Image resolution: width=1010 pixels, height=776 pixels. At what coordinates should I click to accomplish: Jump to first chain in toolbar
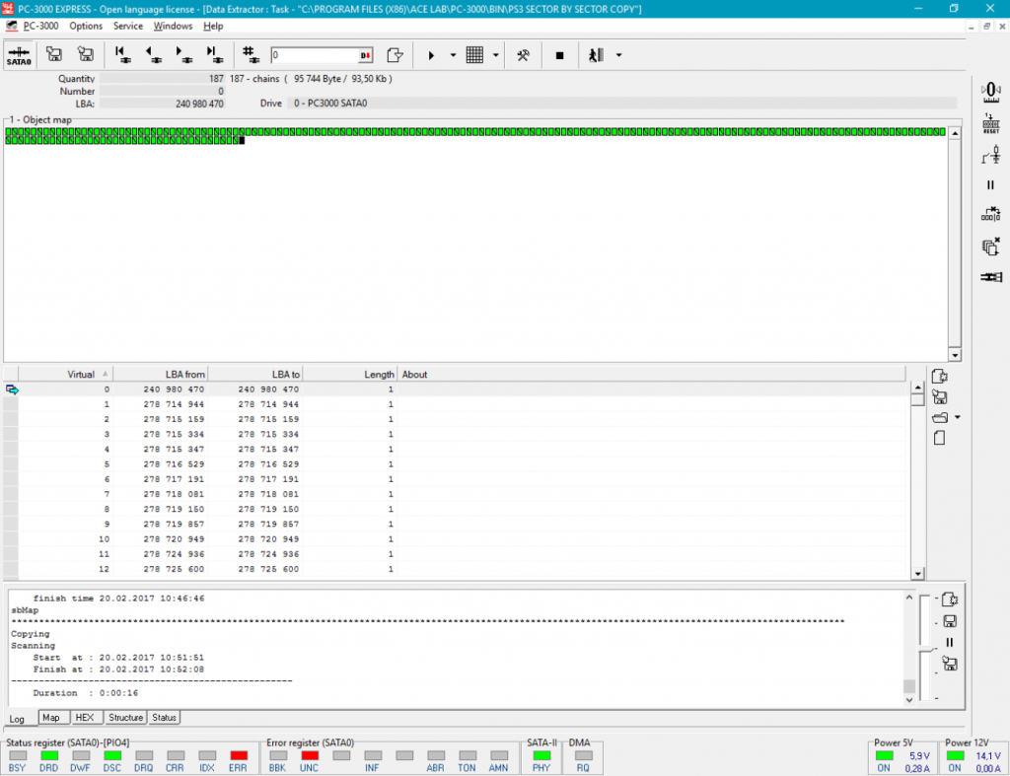click(121, 55)
